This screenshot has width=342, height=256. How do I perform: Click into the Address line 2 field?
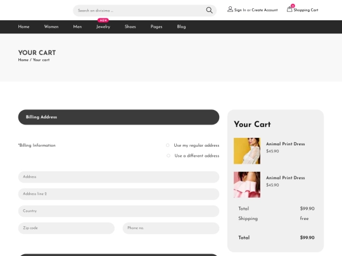(118, 194)
